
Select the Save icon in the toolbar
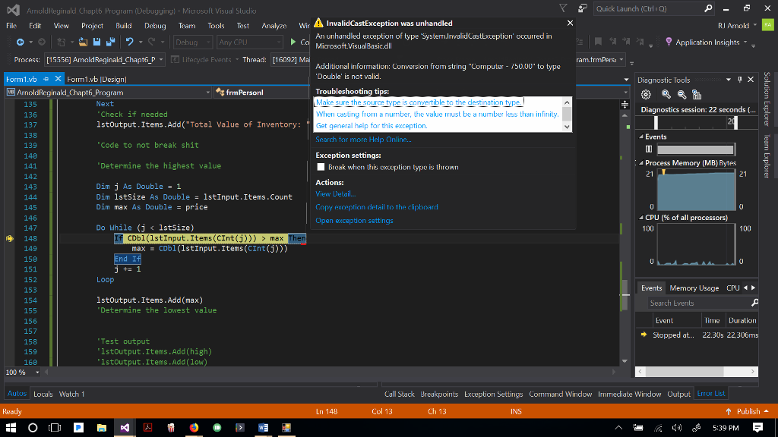click(96, 42)
